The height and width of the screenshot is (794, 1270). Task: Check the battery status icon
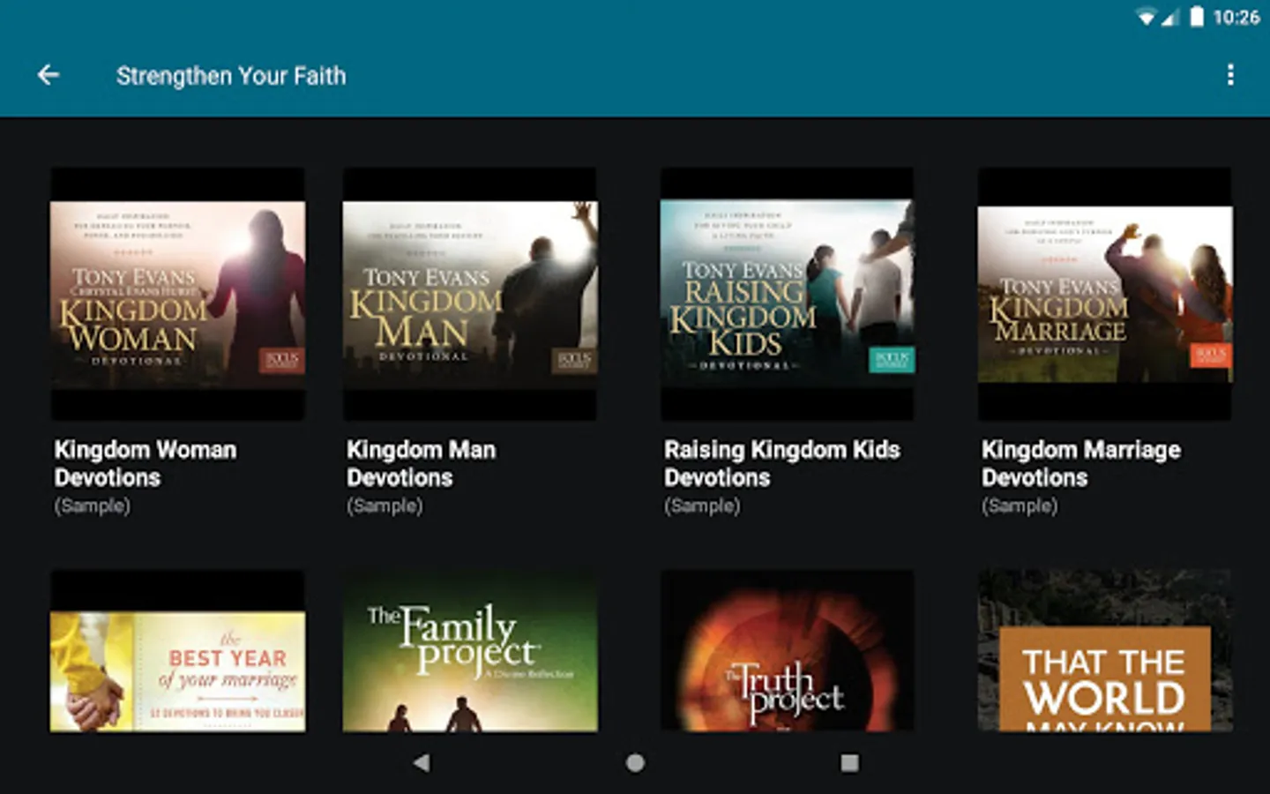pos(1197,17)
